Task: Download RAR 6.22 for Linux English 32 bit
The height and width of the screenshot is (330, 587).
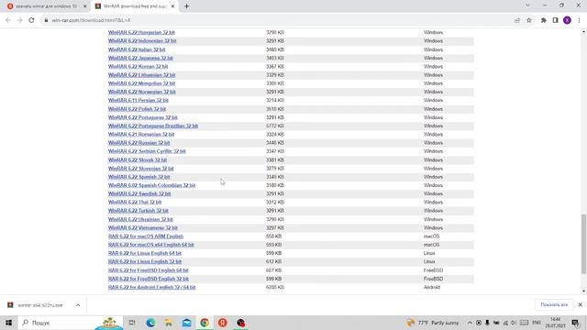Action: tap(145, 261)
